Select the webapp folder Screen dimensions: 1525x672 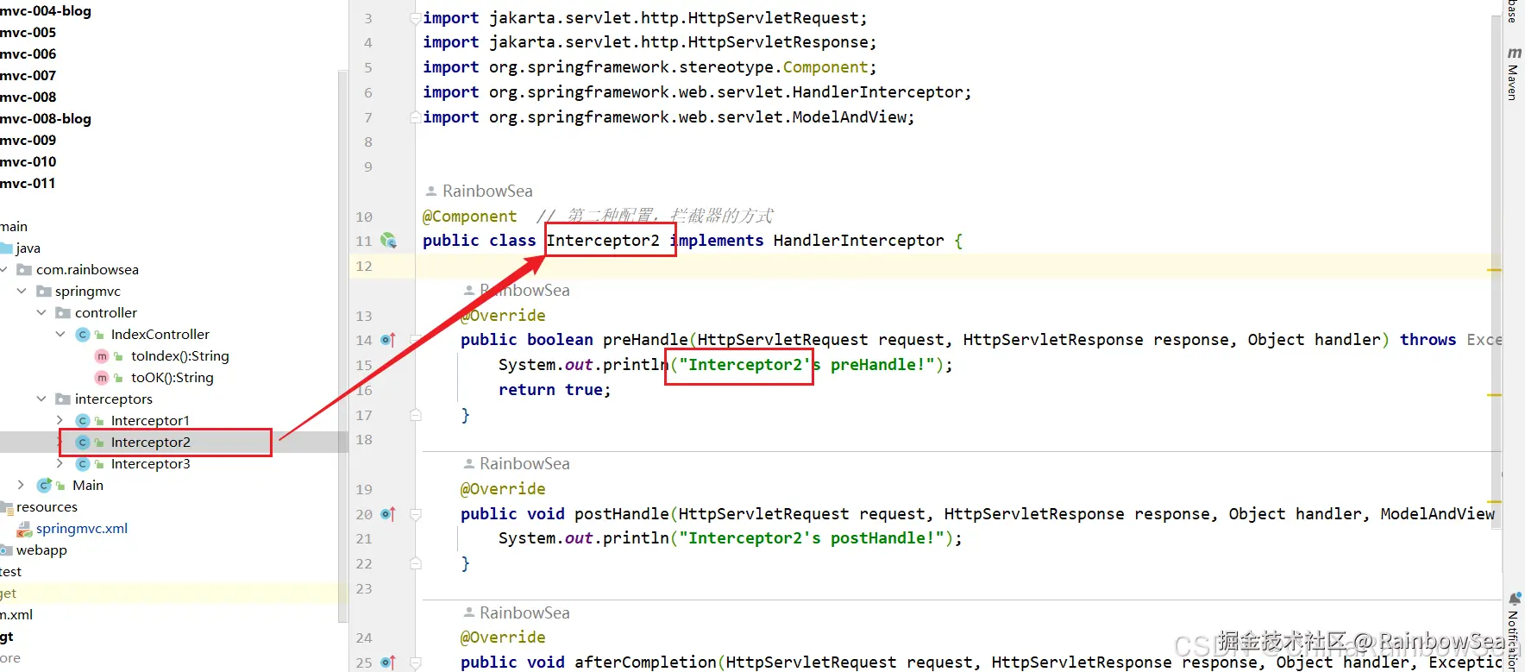point(41,550)
